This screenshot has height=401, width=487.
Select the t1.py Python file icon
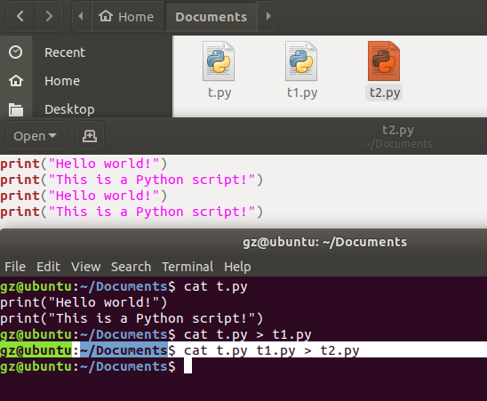[x=301, y=61]
